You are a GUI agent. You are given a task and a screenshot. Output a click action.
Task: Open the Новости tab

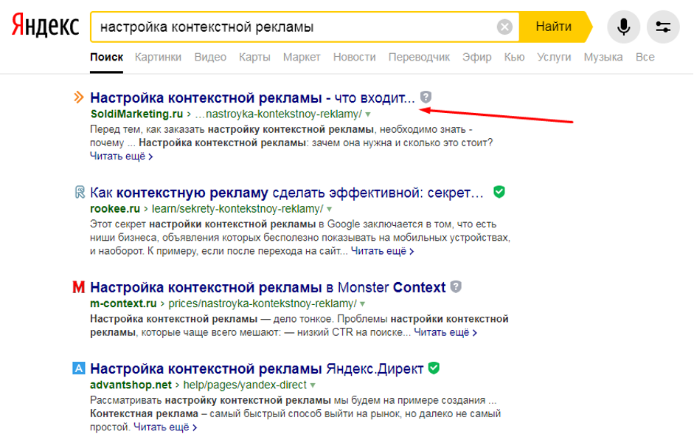click(355, 57)
